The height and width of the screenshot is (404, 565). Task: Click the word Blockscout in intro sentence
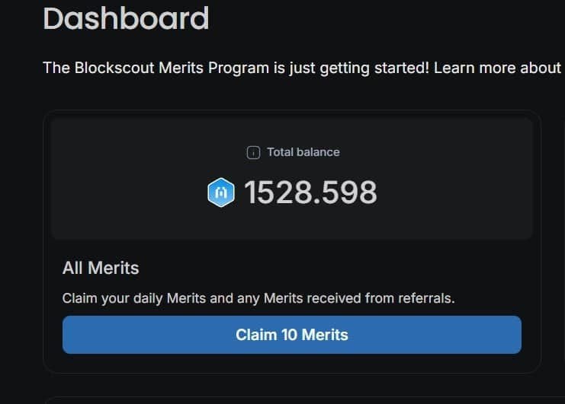coord(114,68)
